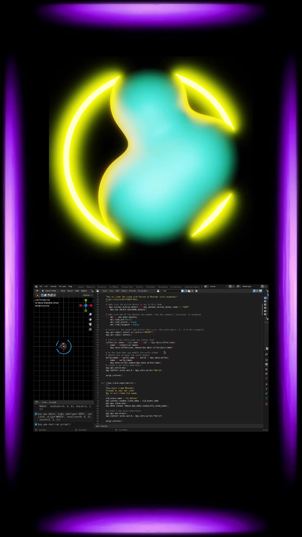The image size is (302, 537).
Task: Open the Object Mode dropdown
Action: tap(50, 291)
